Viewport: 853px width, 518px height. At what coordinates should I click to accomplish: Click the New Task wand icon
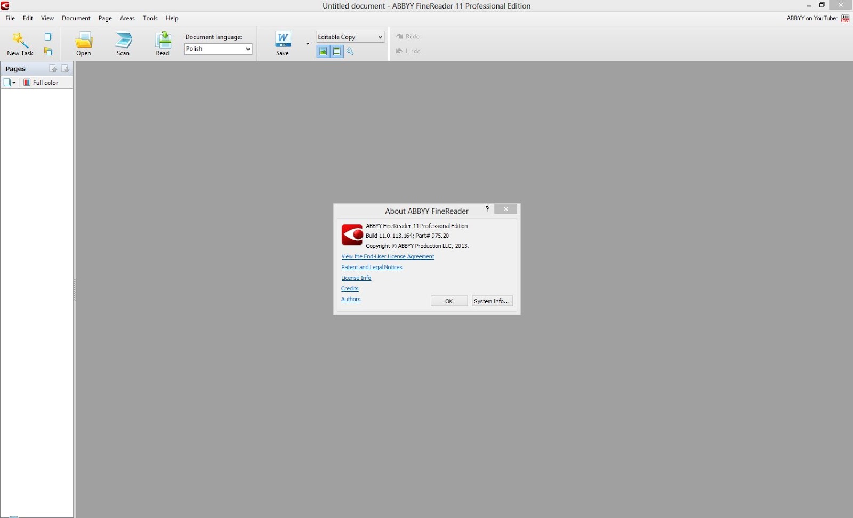pyautogui.click(x=20, y=40)
